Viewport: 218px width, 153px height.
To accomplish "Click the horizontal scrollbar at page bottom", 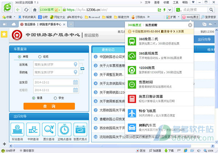I will (102, 146).
